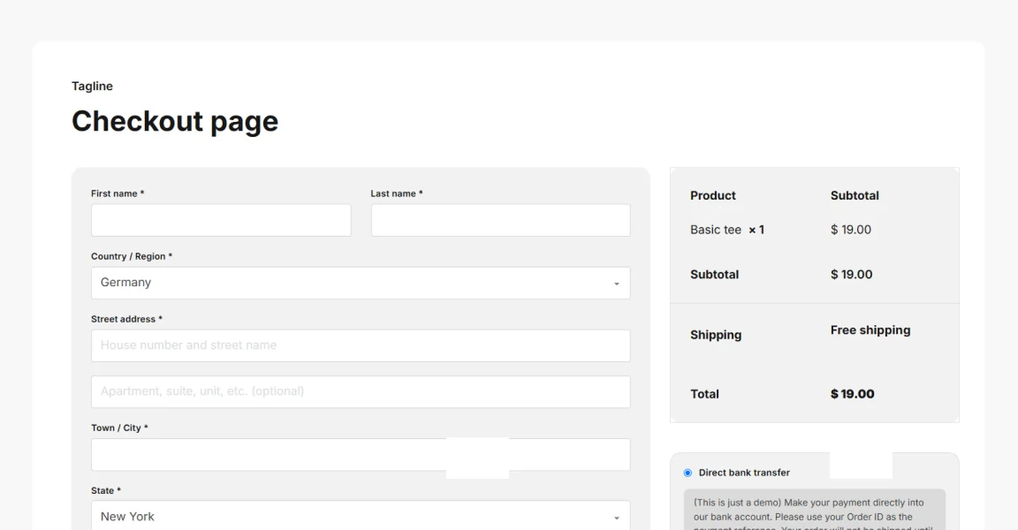Click the House number and street name field
The width and height of the screenshot is (1018, 530).
[x=361, y=345]
